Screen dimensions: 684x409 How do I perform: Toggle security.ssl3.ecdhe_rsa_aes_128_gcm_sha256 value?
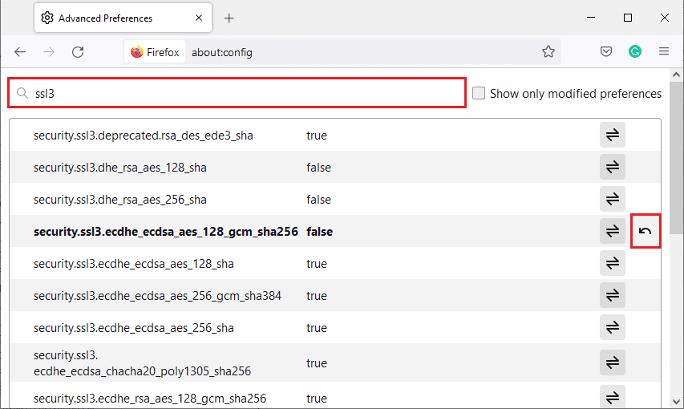pos(613,397)
